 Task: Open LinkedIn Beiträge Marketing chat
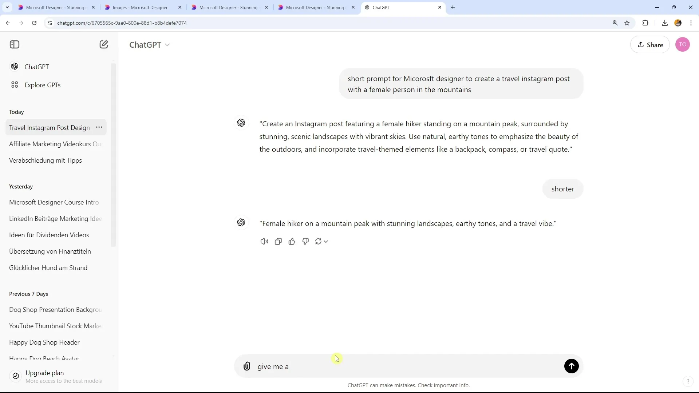pos(55,219)
